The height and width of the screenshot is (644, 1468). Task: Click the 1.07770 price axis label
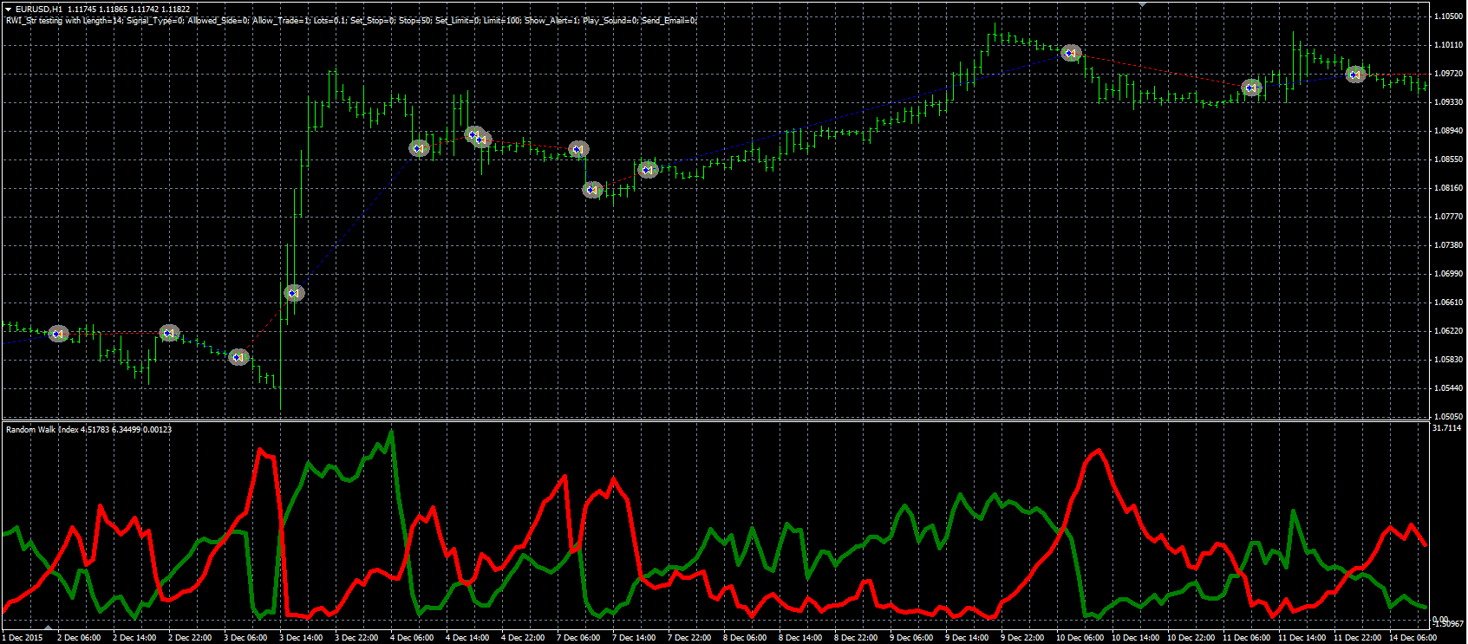1448,217
